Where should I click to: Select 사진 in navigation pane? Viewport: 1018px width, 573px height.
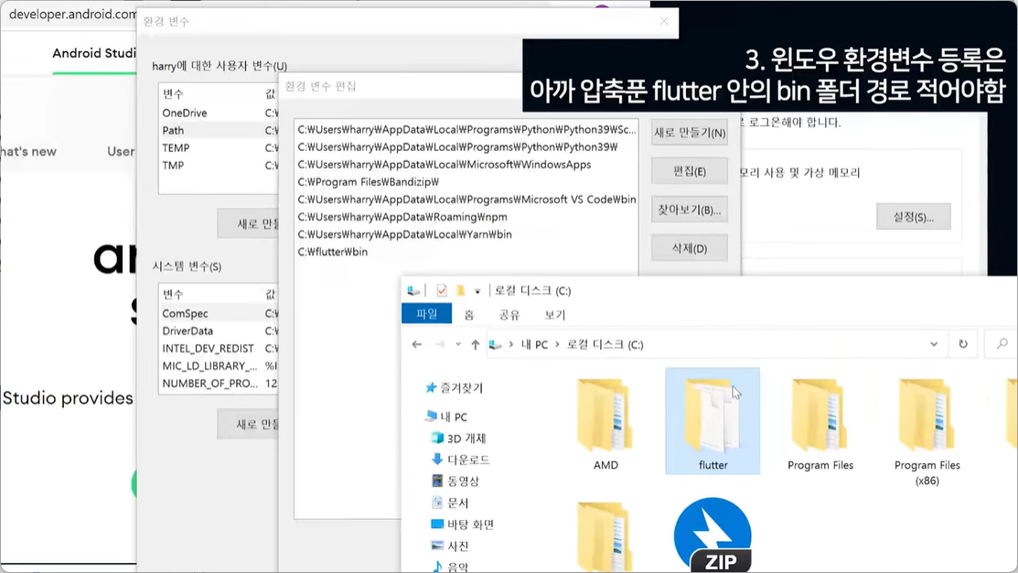click(450, 546)
